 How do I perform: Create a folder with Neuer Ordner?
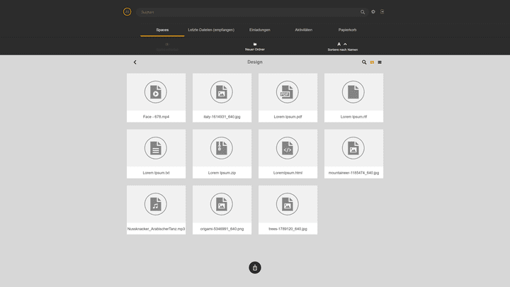coord(255,47)
